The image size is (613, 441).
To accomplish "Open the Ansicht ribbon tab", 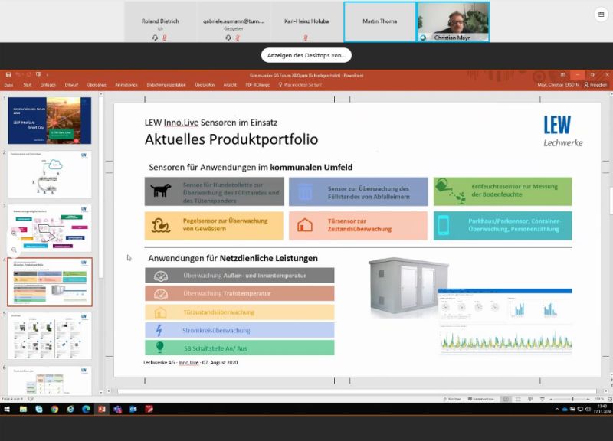I will click(x=230, y=85).
